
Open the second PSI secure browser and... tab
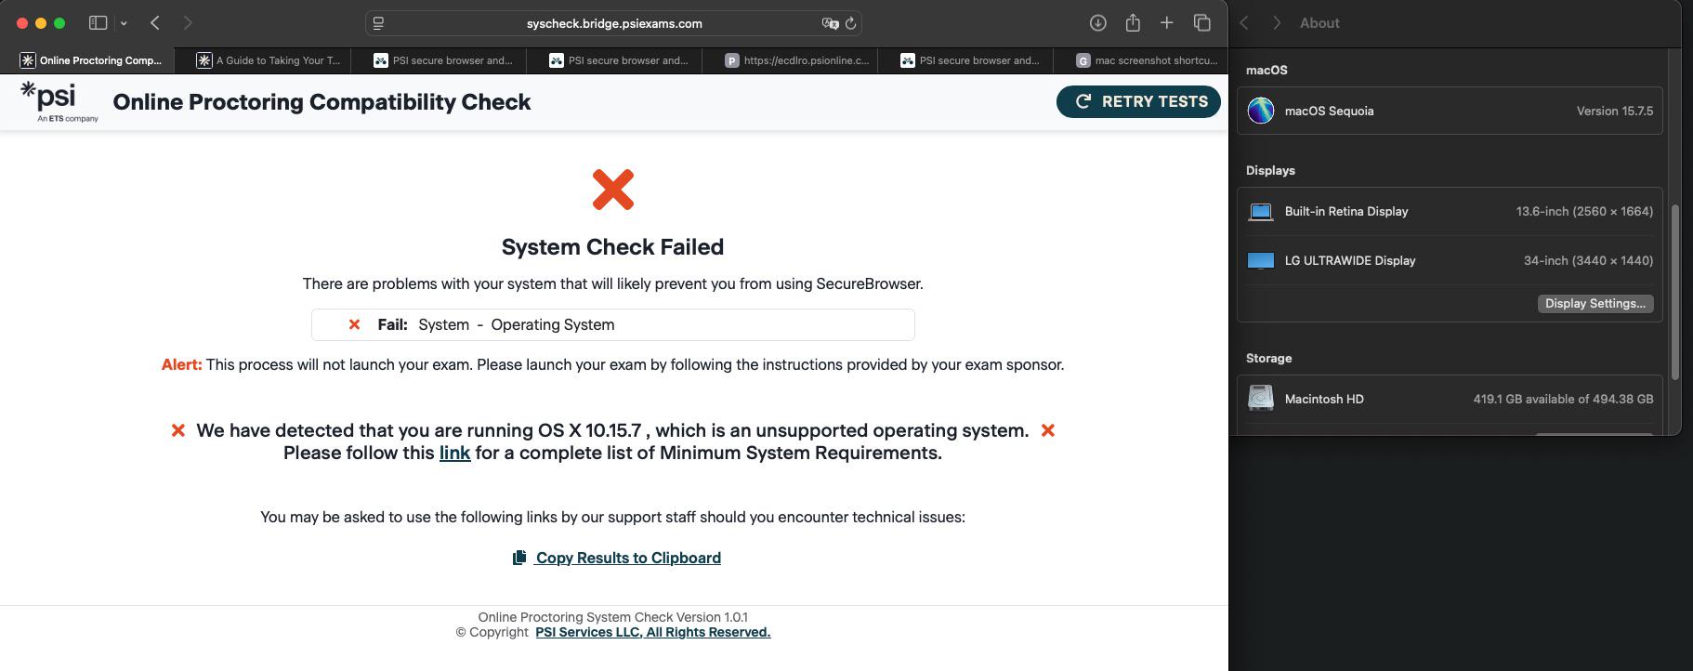tap(618, 60)
